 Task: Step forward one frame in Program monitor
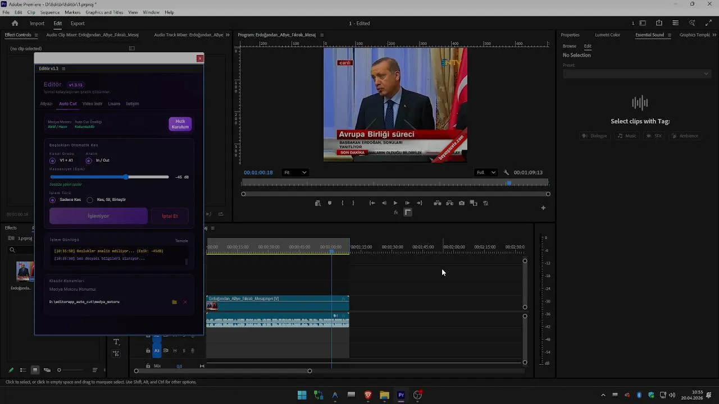(x=407, y=203)
